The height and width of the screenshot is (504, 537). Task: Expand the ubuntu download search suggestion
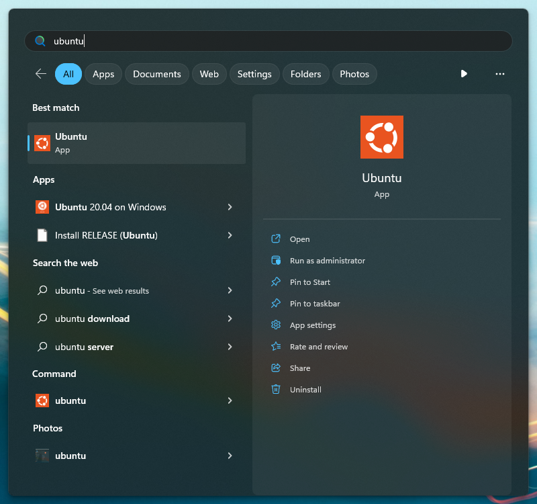(230, 319)
